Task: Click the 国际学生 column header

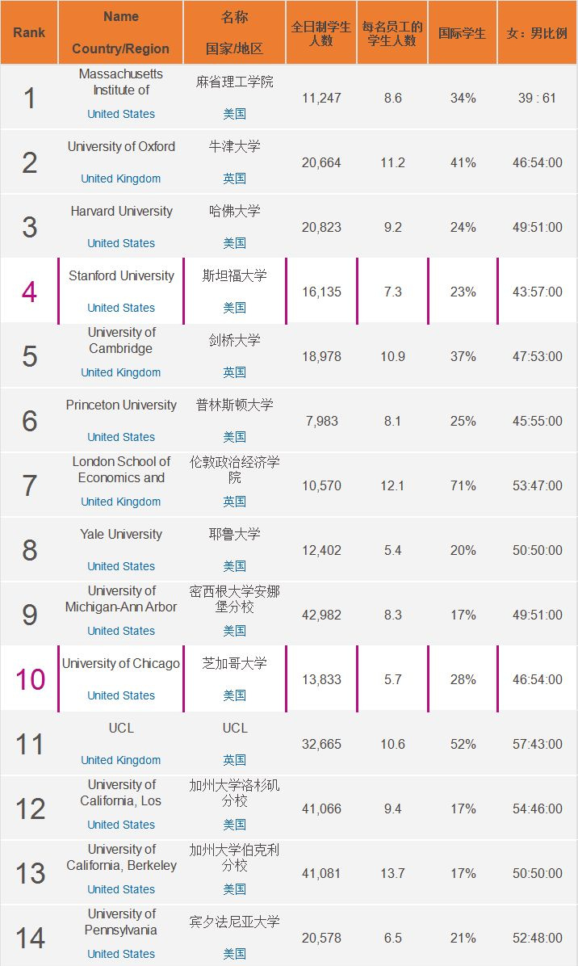Action: [x=463, y=33]
